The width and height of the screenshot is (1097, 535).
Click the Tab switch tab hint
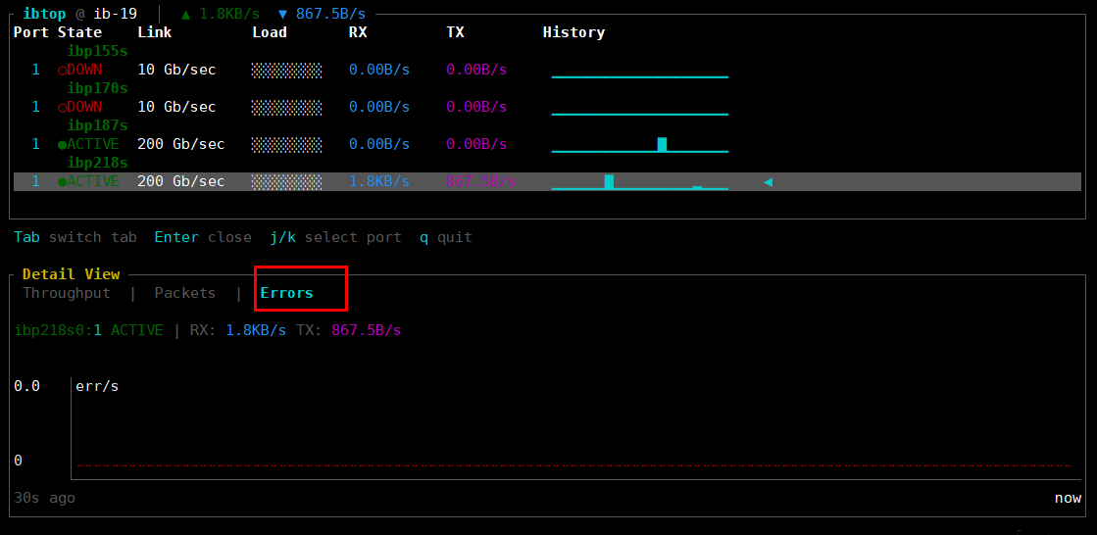75,237
